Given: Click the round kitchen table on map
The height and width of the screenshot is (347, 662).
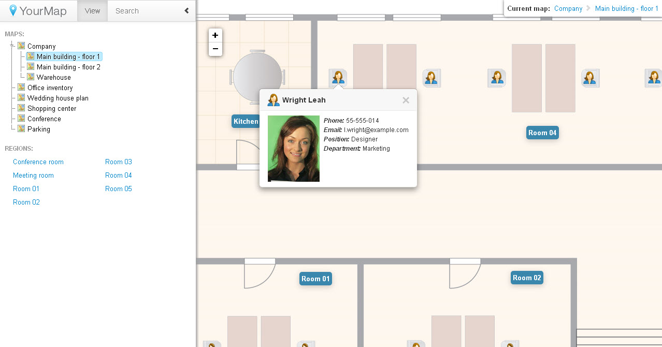Looking at the screenshot, I should [257, 77].
